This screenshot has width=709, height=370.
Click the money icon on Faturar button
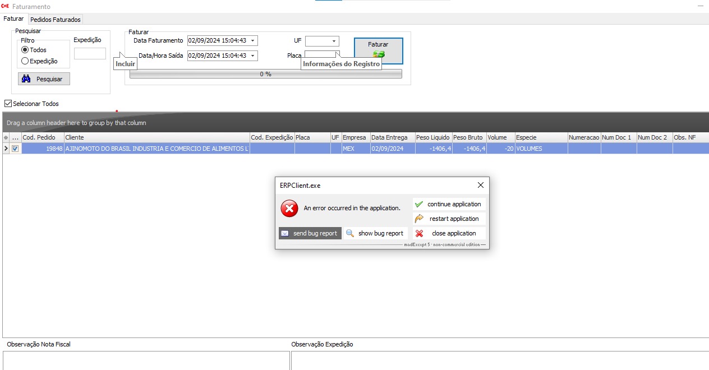(x=378, y=54)
